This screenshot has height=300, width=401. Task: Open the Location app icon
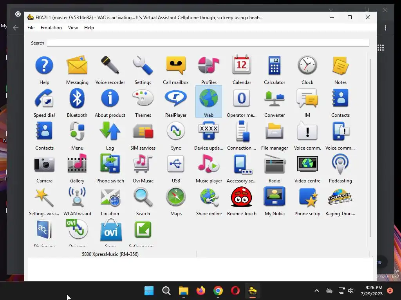pos(110,197)
